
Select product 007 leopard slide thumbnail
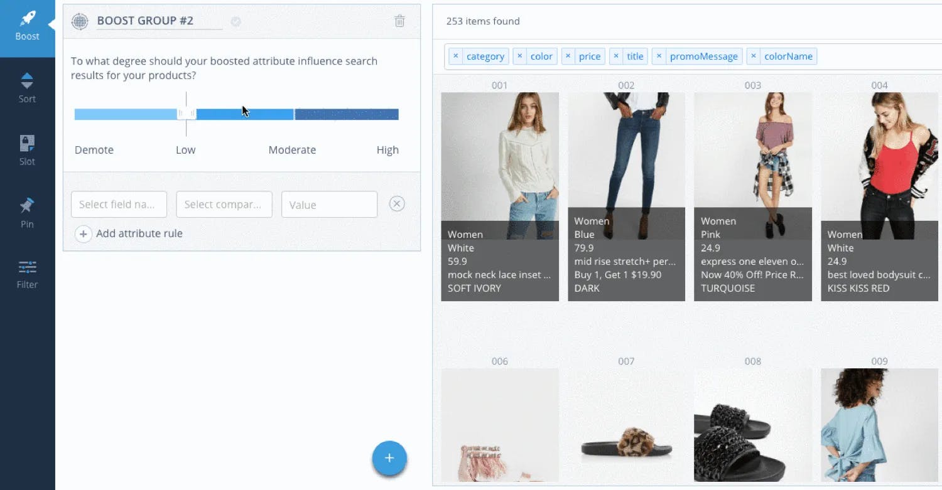point(627,425)
